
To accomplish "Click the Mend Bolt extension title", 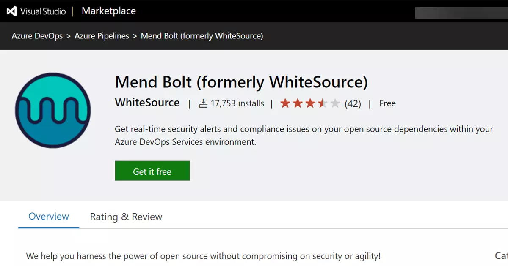I will point(241,82).
